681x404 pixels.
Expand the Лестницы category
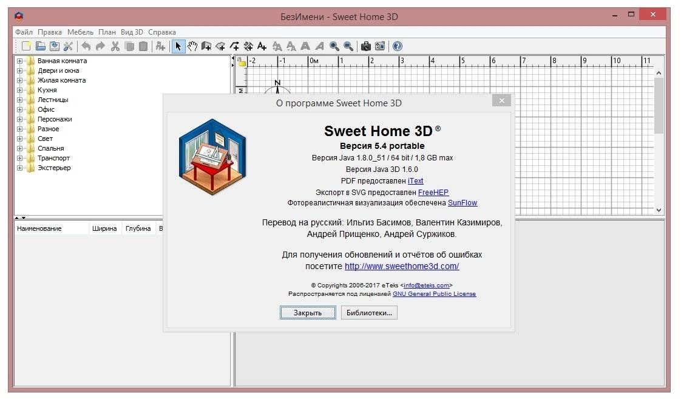coord(19,100)
